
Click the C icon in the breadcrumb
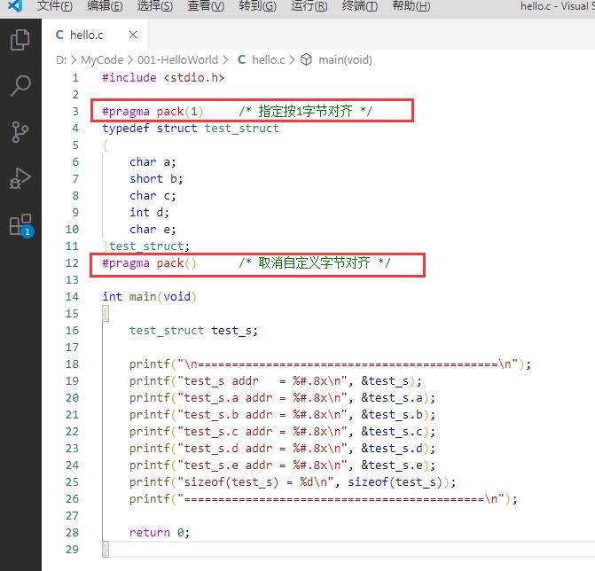(241, 59)
